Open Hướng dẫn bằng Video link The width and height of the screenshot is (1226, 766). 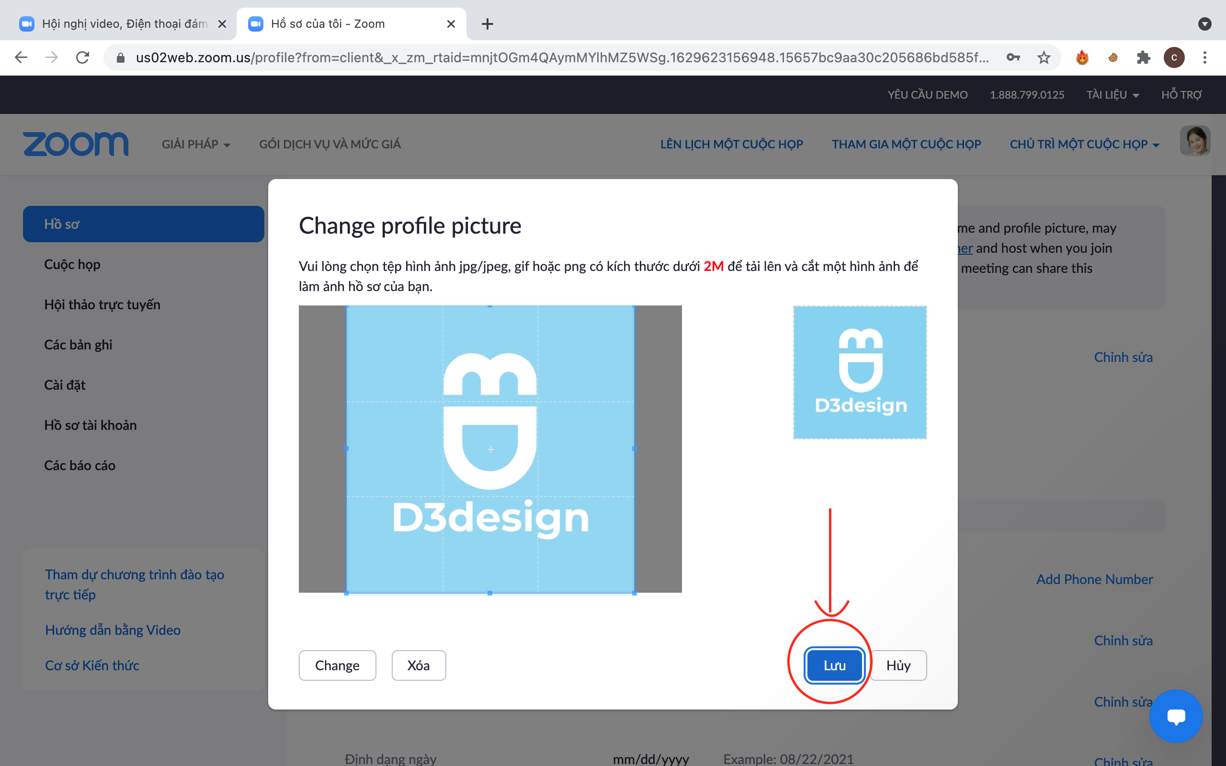pos(113,630)
